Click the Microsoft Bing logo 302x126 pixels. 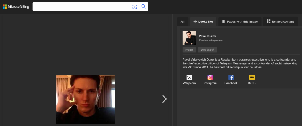(16, 6)
